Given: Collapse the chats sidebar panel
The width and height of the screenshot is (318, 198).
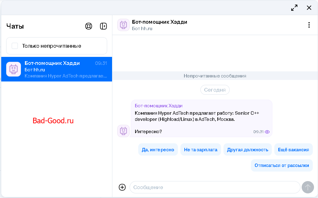Looking at the screenshot, I should (x=103, y=26).
